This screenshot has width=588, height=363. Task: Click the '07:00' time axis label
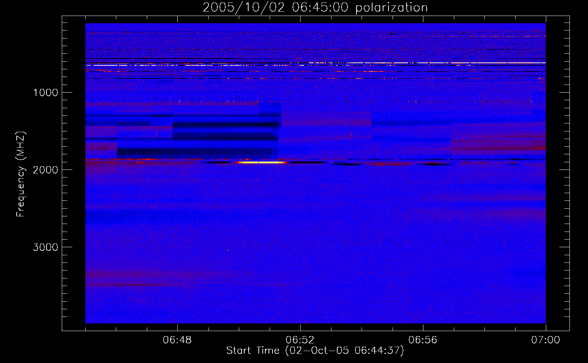546,340
